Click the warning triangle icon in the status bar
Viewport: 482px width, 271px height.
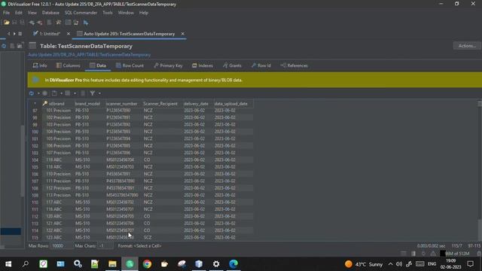[433, 254]
